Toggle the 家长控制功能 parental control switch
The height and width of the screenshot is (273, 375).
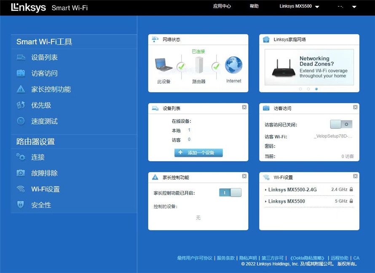pos(230,193)
